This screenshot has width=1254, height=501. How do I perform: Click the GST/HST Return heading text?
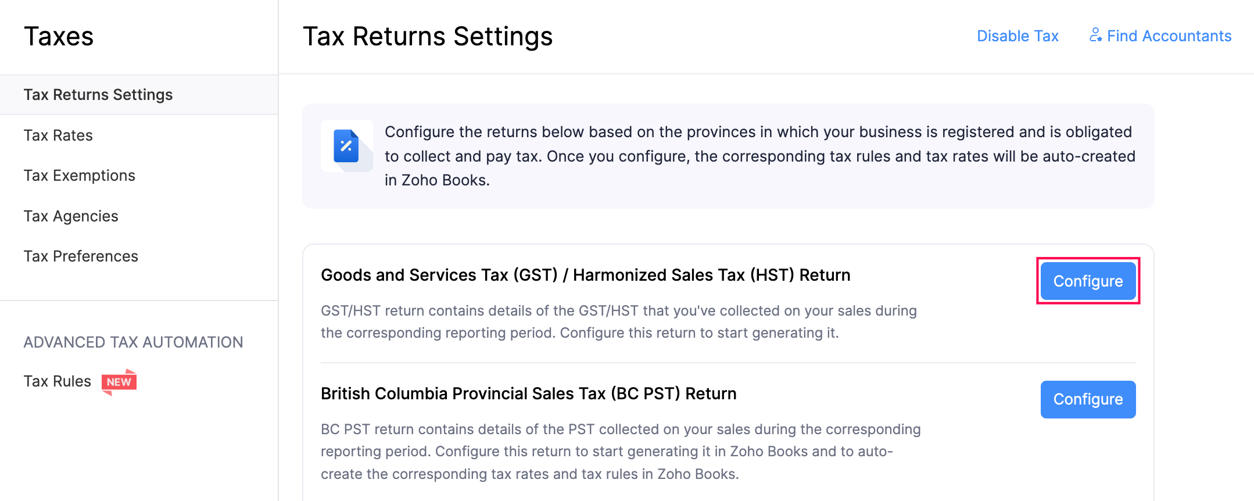(586, 274)
